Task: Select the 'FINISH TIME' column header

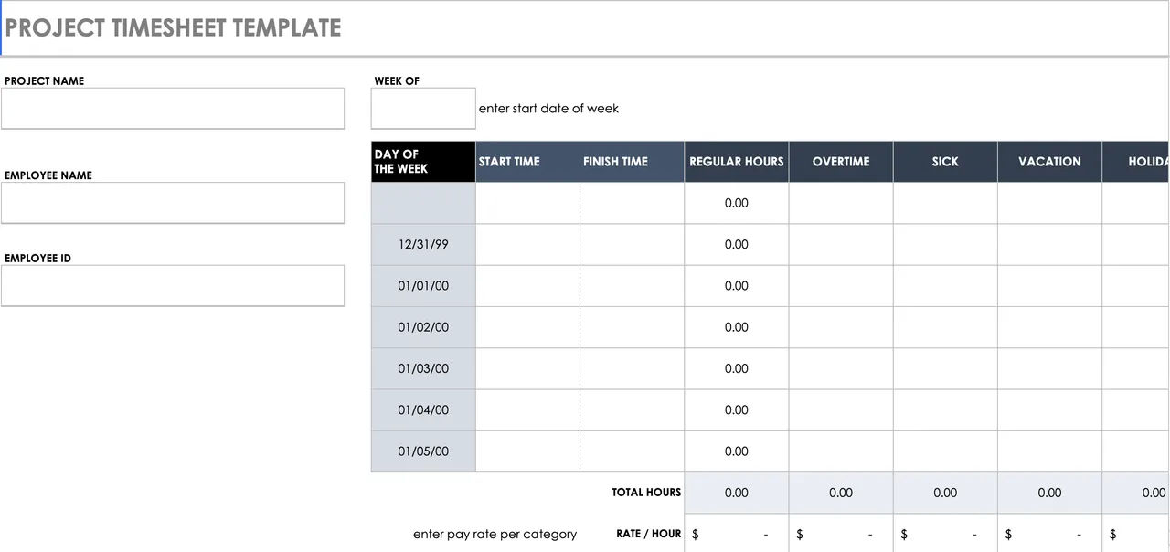Action: [632, 162]
